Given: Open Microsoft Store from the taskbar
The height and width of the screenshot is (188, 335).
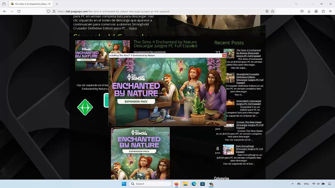Looking at the screenshot, I should point(203,184).
